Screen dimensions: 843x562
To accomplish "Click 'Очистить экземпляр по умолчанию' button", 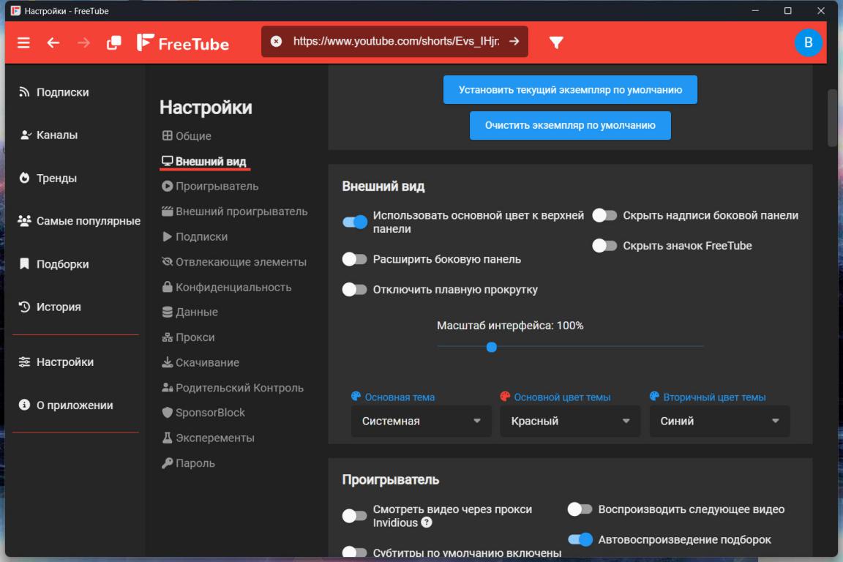I will click(570, 125).
